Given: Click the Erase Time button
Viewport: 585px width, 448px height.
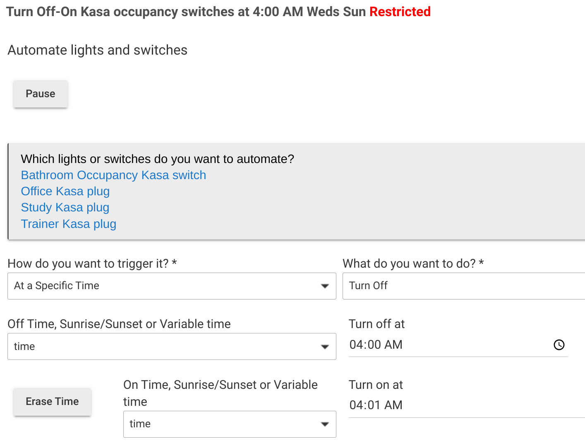Looking at the screenshot, I should coord(52,402).
